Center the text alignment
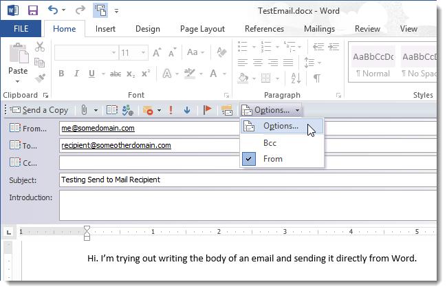 tap(258, 62)
